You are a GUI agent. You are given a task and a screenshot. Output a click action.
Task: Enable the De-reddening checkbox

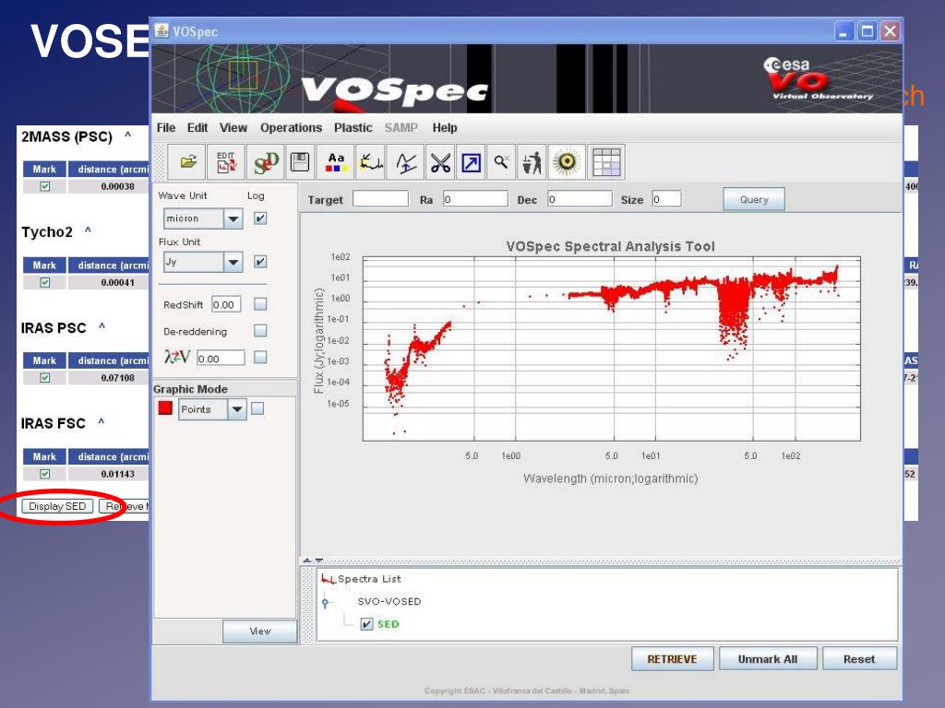point(260,331)
